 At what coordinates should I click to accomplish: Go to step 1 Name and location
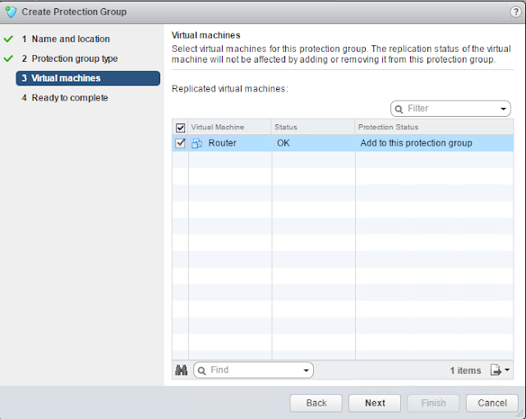[x=66, y=39]
